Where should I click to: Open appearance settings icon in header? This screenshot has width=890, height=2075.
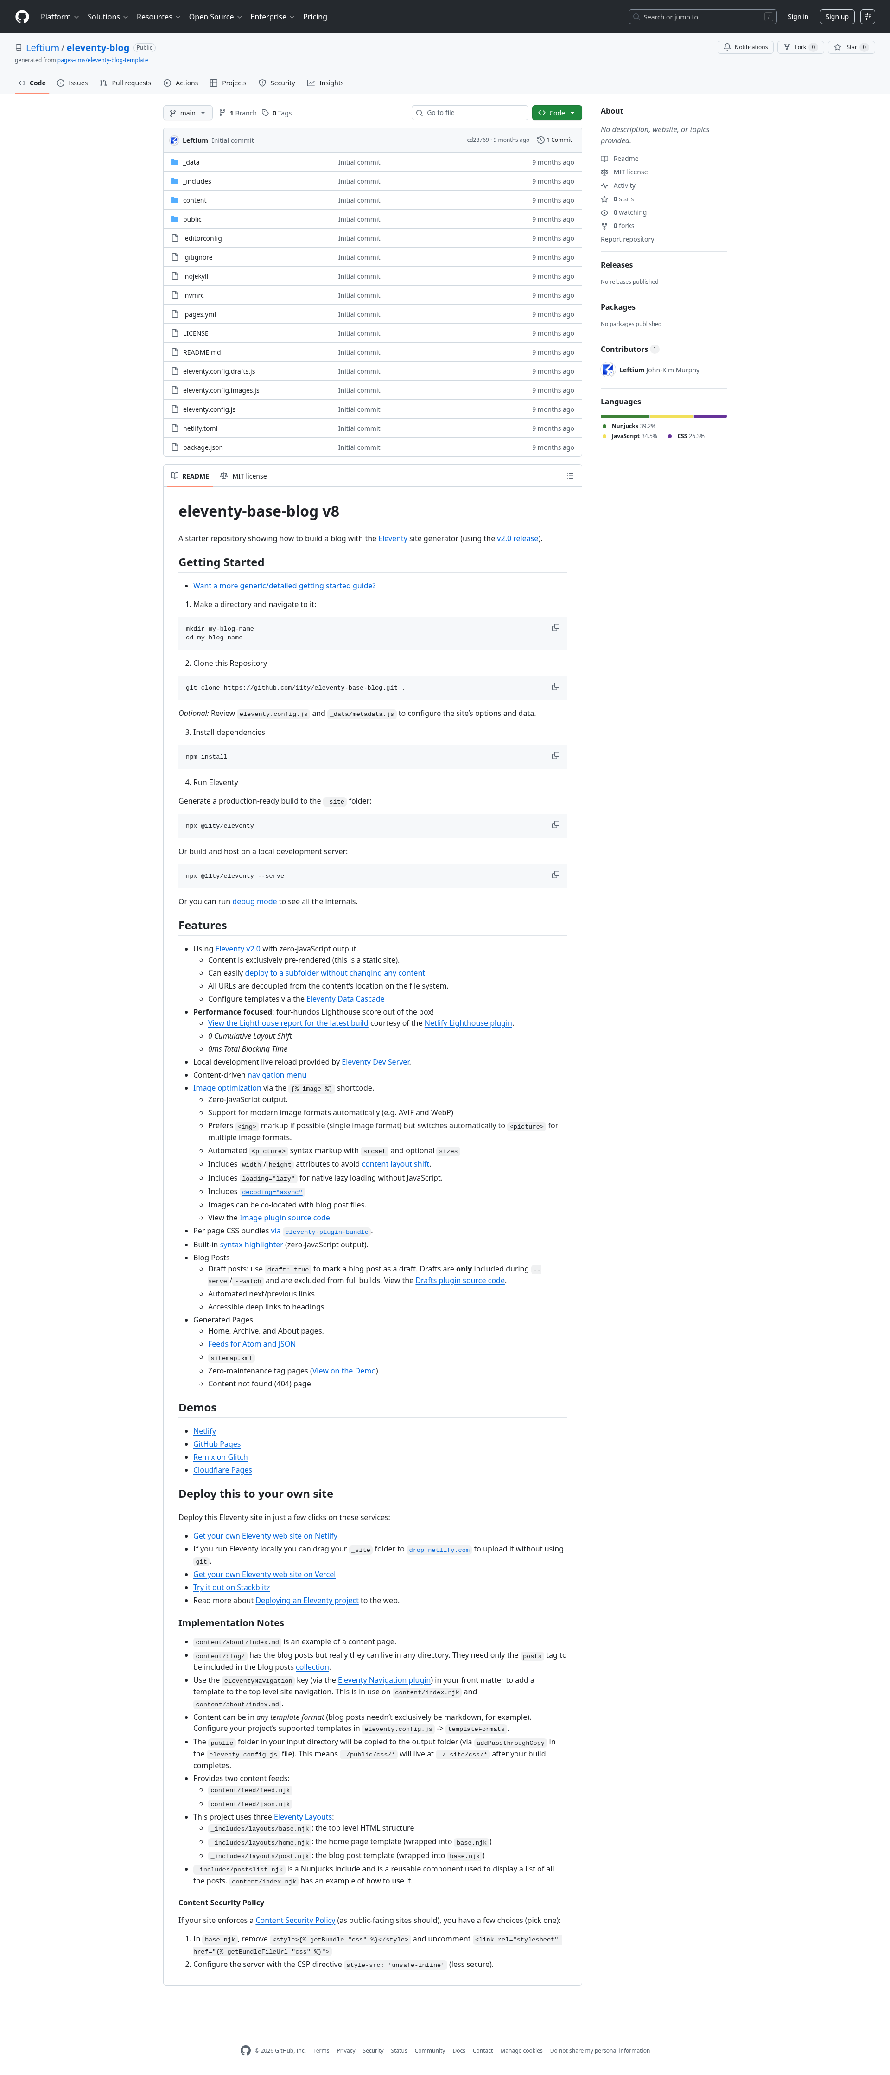[x=867, y=17]
